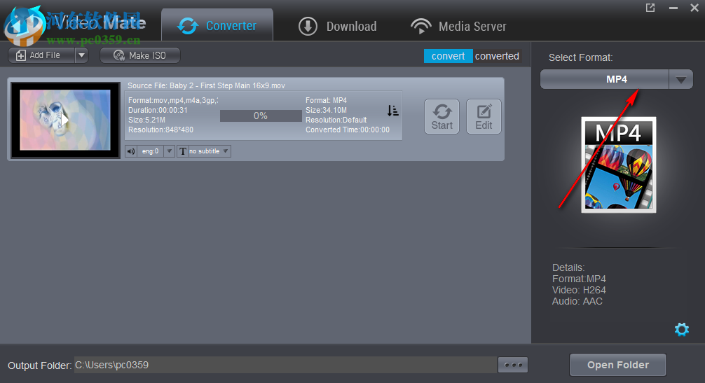Click "Format:MP4" in Details panel

[579, 279]
